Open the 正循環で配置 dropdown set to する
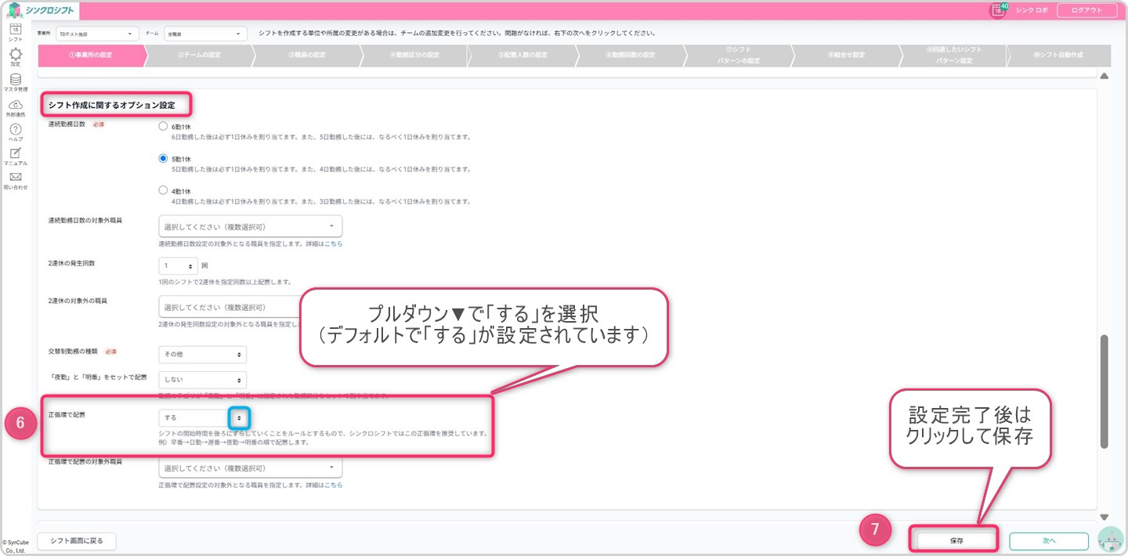 [202, 418]
